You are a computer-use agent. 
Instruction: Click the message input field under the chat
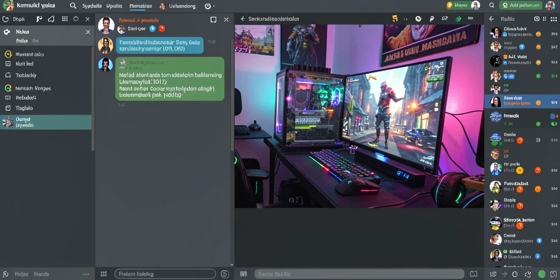(x=165, y=274)
